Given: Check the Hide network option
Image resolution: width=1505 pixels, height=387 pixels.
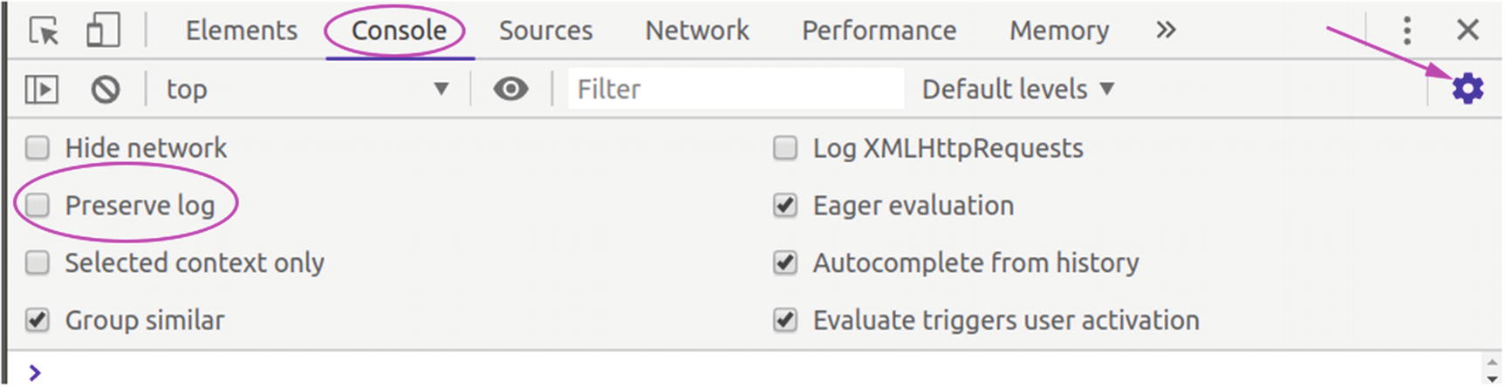Looking at the screenshot, I should click(38, 148).
